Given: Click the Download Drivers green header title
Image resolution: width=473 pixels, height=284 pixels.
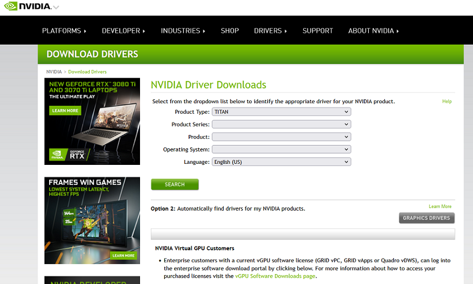Looking at the screenshot, I should (92, 55).
